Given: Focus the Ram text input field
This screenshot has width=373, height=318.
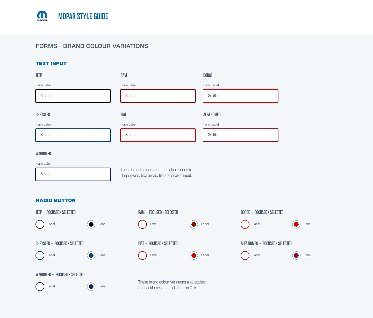Looking at the screenshot, I should coord(158,96).
